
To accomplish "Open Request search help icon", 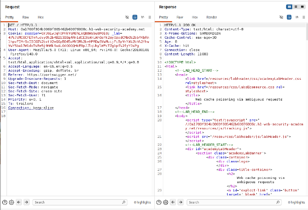I will [5, 202].
